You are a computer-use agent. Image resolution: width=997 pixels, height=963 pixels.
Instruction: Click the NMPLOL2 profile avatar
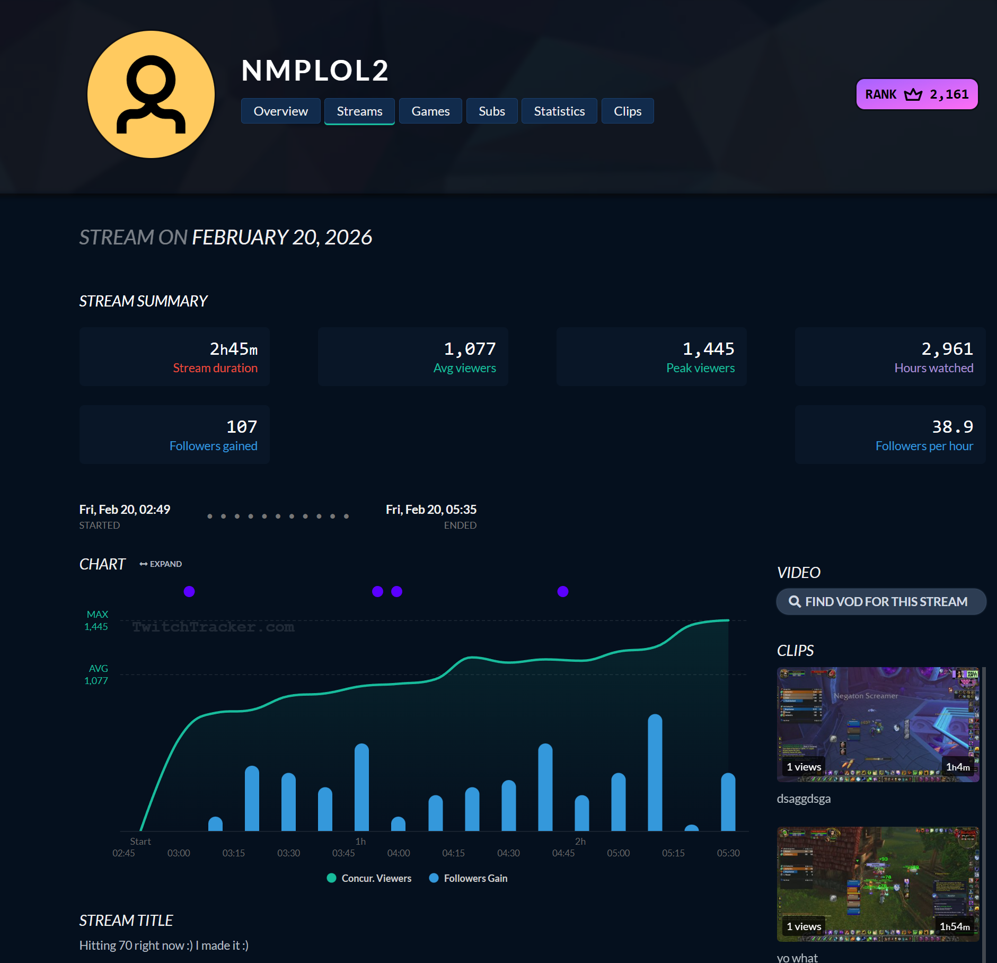151,94
